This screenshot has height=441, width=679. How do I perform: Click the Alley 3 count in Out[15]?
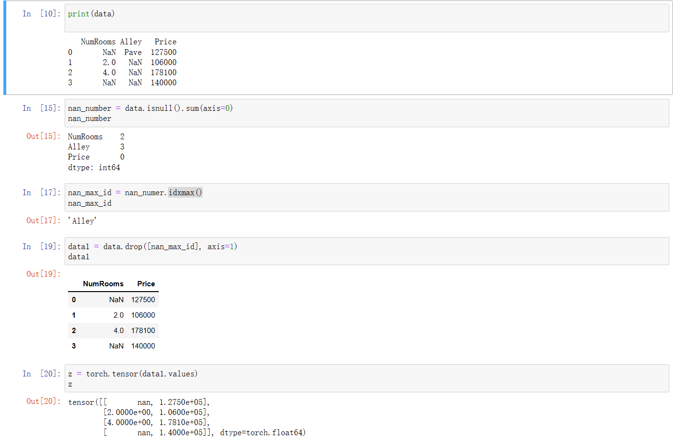point(122,147)
